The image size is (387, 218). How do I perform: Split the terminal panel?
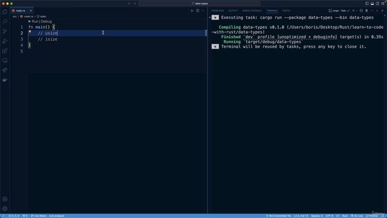point(362,11)
